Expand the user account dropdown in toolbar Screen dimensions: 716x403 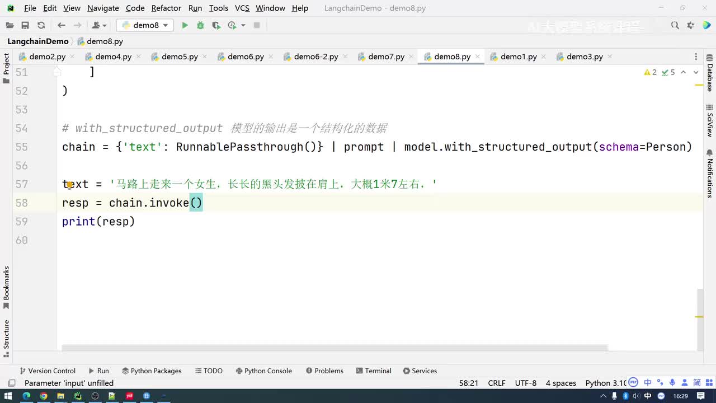tap(98, 25)
